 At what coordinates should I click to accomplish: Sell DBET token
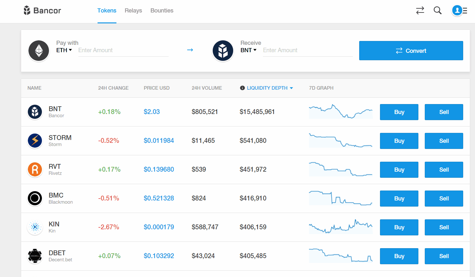pos(444,256)
